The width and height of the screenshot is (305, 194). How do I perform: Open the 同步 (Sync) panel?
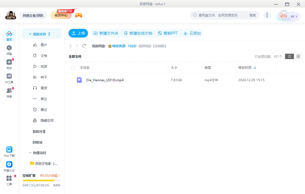[9, 65]
